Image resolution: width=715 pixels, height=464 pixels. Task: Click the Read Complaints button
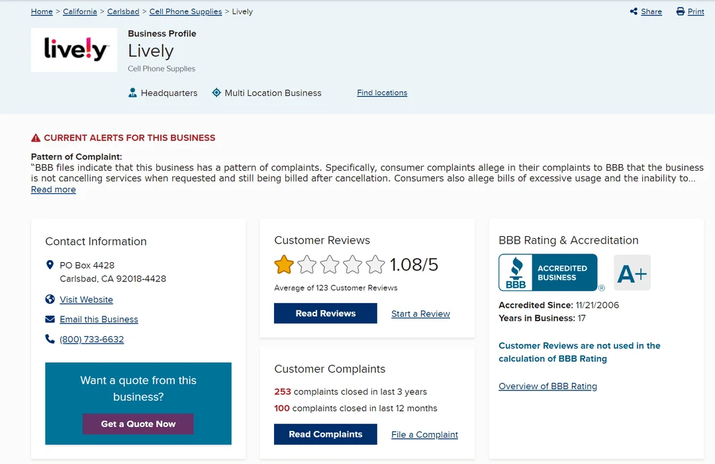click(326, 434)
